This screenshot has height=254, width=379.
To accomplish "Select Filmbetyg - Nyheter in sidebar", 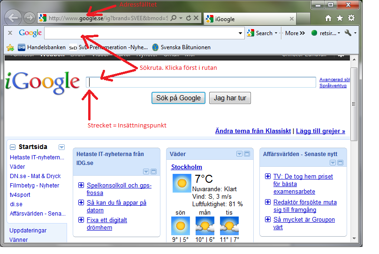I will point(34,186).
